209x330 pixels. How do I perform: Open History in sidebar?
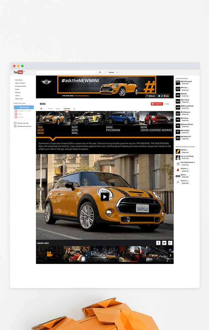[17, 96]
